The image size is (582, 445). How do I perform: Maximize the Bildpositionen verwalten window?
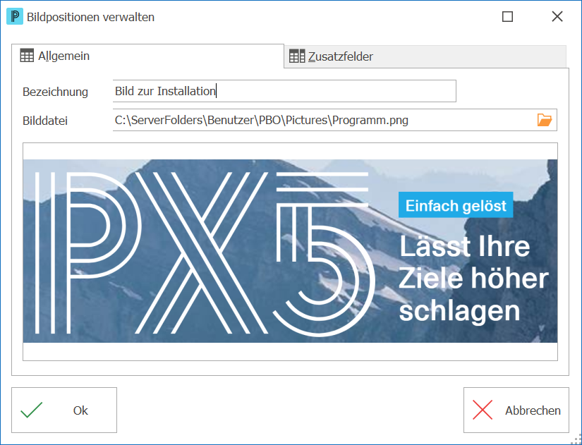[507, 17]
